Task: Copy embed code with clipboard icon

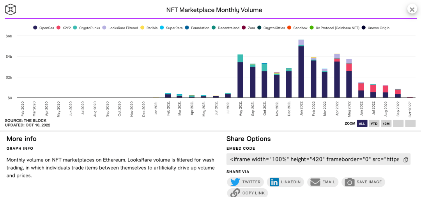Action: click(406, 159)
